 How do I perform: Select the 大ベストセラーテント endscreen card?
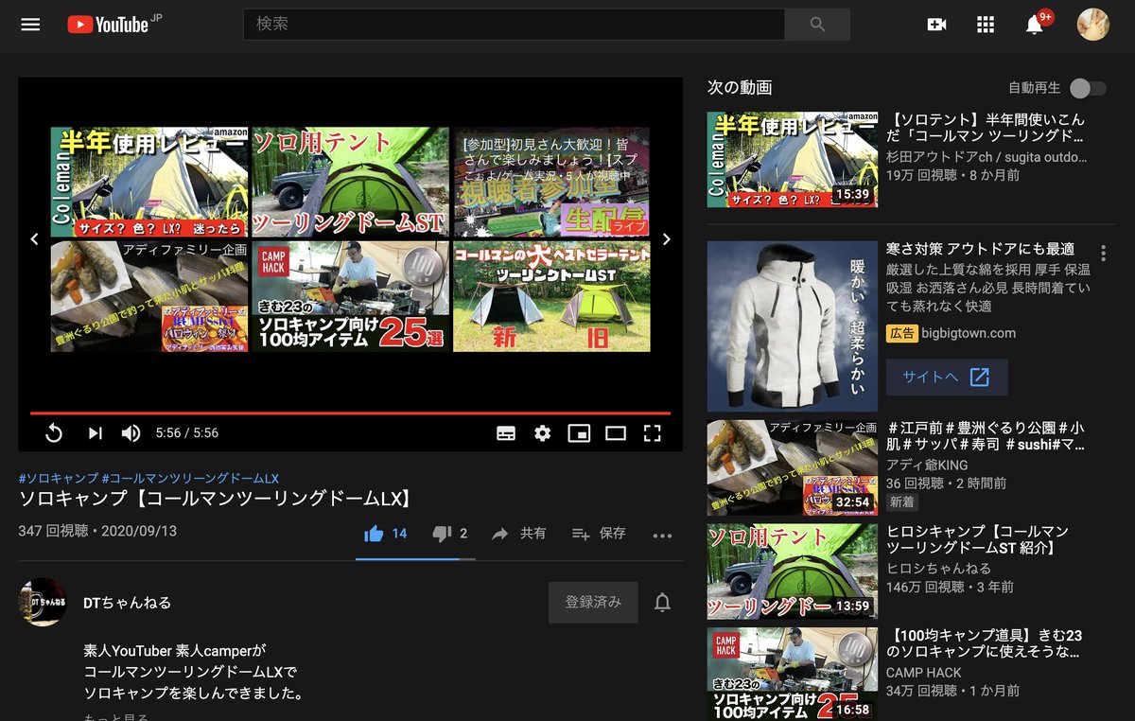point(551,296)
